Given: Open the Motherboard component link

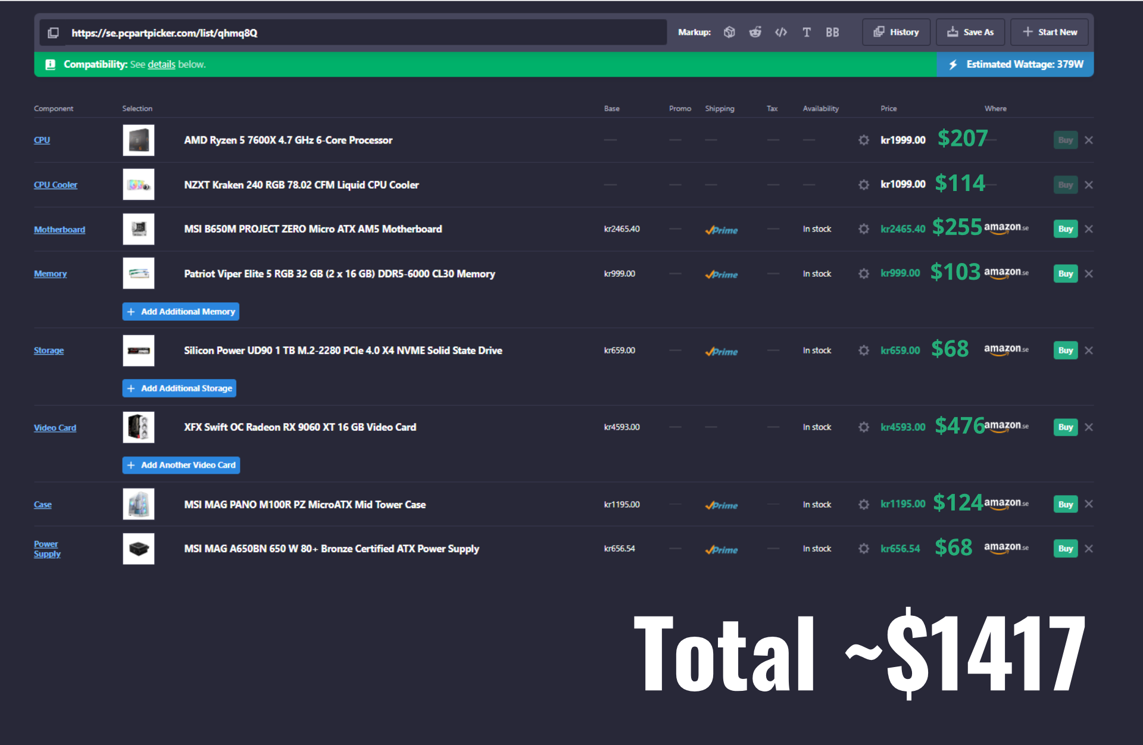Looking at the screenshot, I should (60, 229).
